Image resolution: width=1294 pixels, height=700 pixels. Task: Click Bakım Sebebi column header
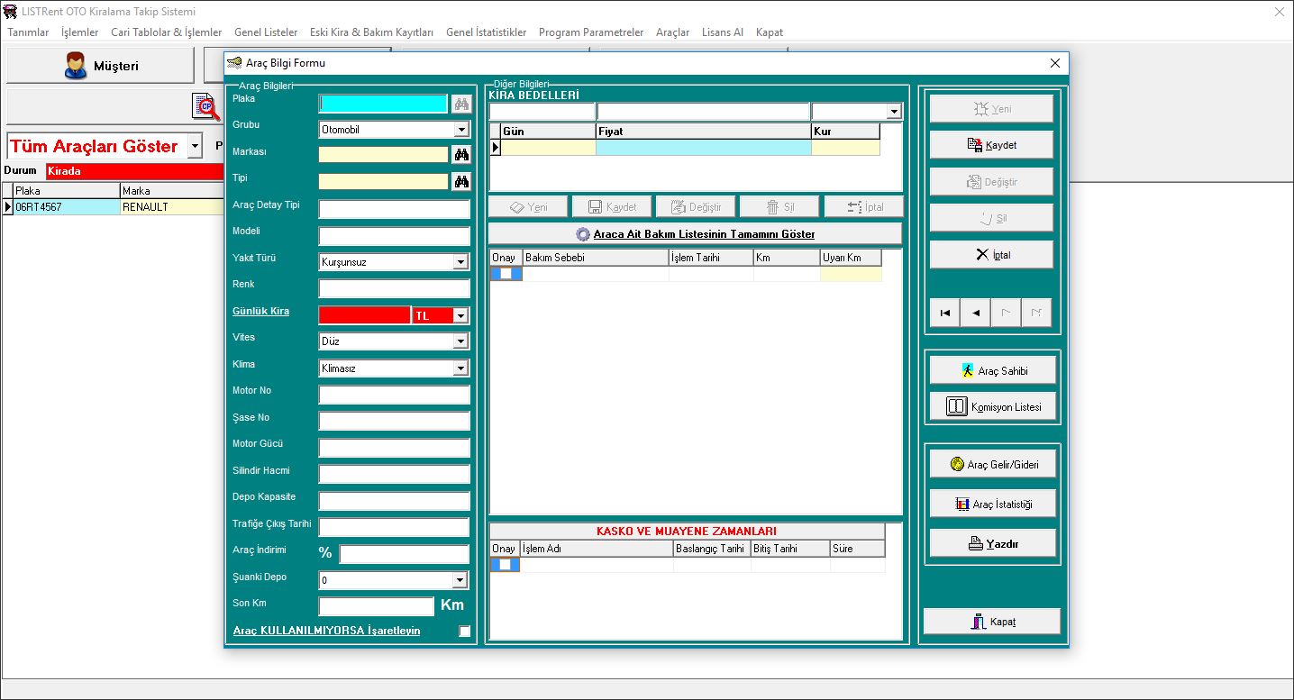(x=595, y=258)
